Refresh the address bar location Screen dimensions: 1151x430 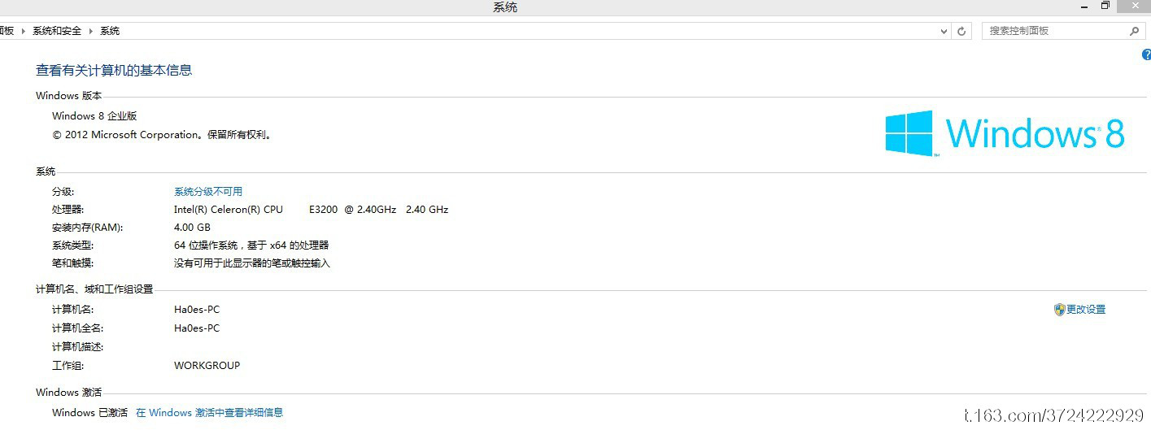[x=962, y=31]
